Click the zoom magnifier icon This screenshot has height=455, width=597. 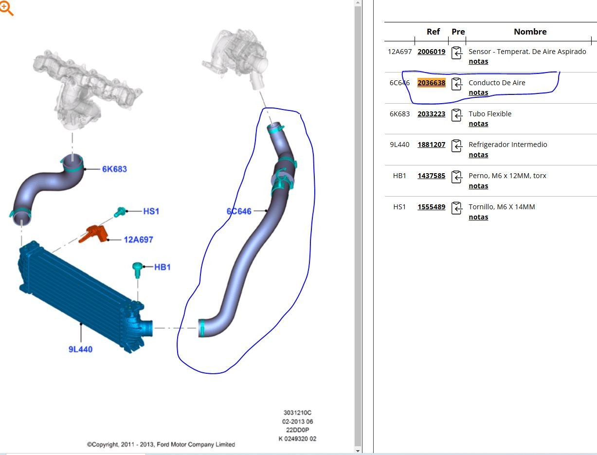click(6, 8)
